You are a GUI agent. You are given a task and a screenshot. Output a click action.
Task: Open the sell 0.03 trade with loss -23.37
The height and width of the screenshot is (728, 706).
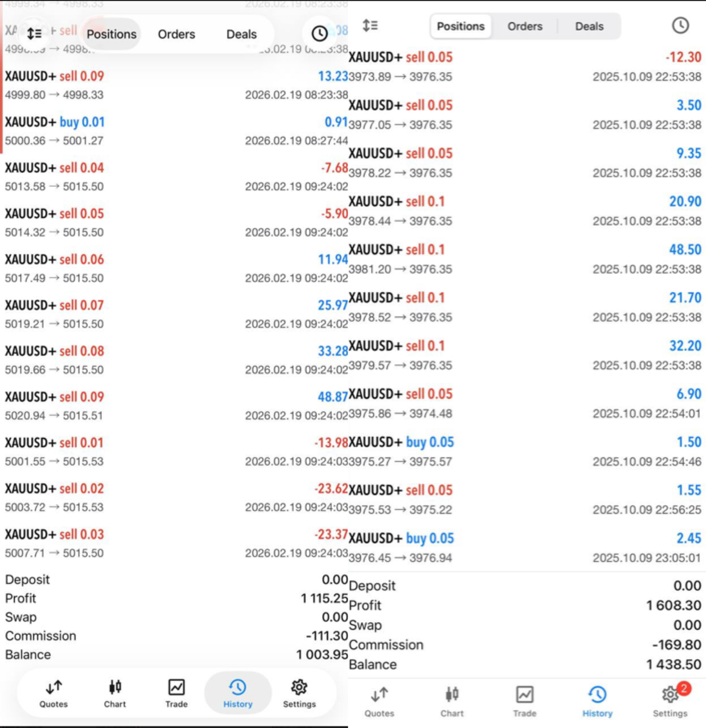coord(176,543)
